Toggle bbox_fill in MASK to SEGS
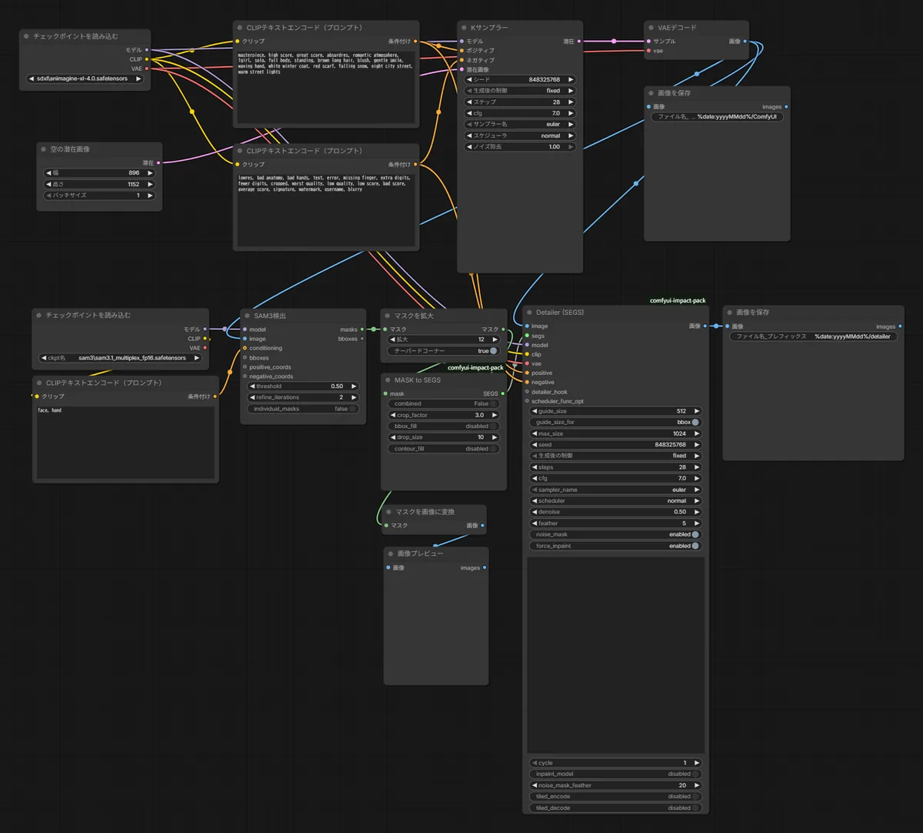Viewport: 923px width, 833px height. (x=443, y=426)
